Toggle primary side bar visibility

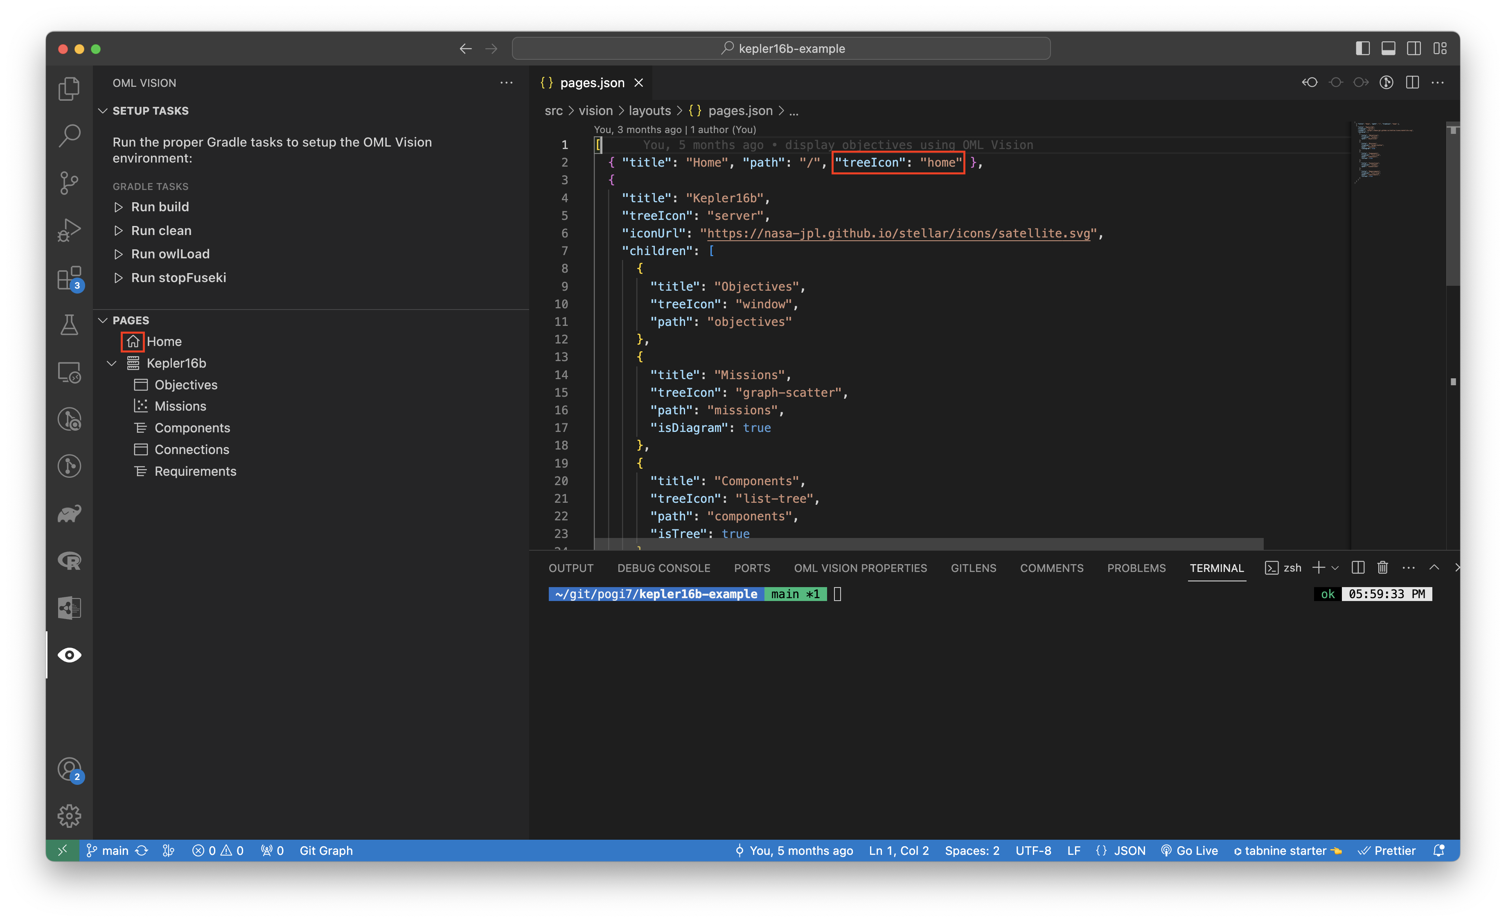click(1362, 48)
